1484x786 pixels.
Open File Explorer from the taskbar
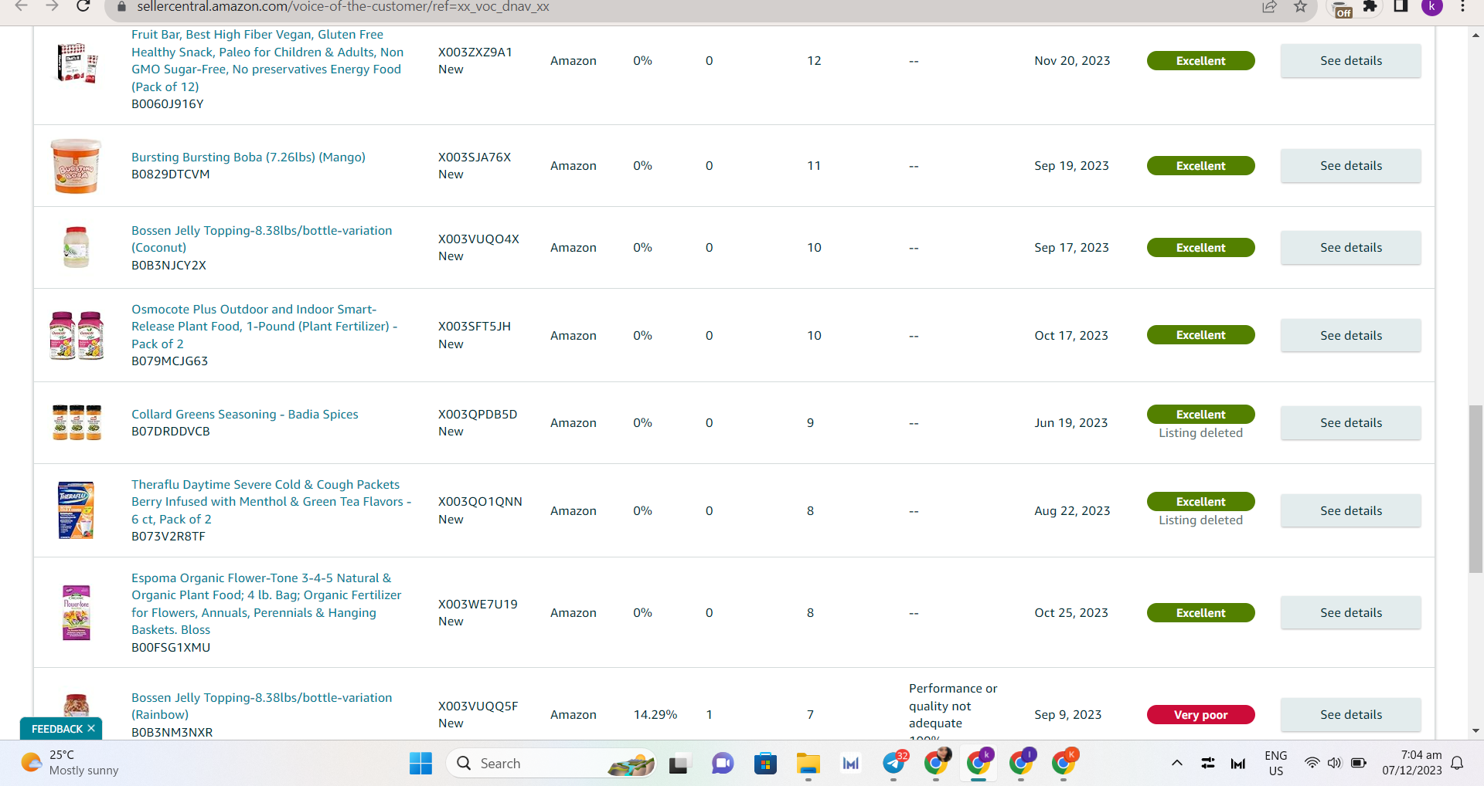[x=808, y=764]
